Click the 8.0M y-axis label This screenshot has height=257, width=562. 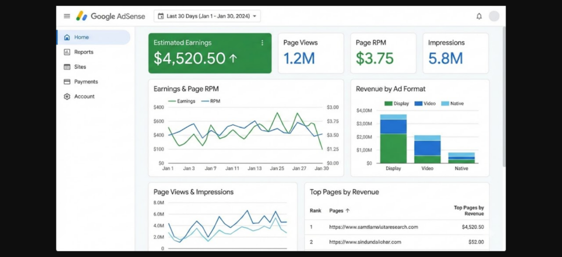coord(159,203)
